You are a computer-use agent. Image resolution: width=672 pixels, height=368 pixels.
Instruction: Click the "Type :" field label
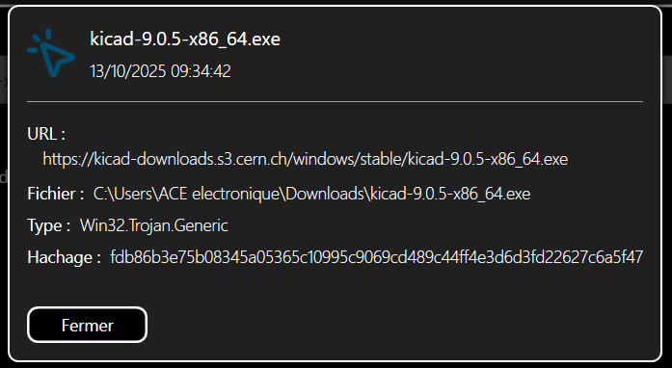tap(49, 225)
